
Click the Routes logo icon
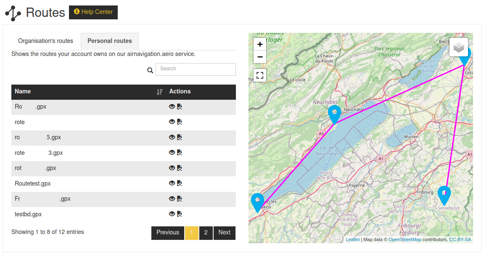point(13,13)
